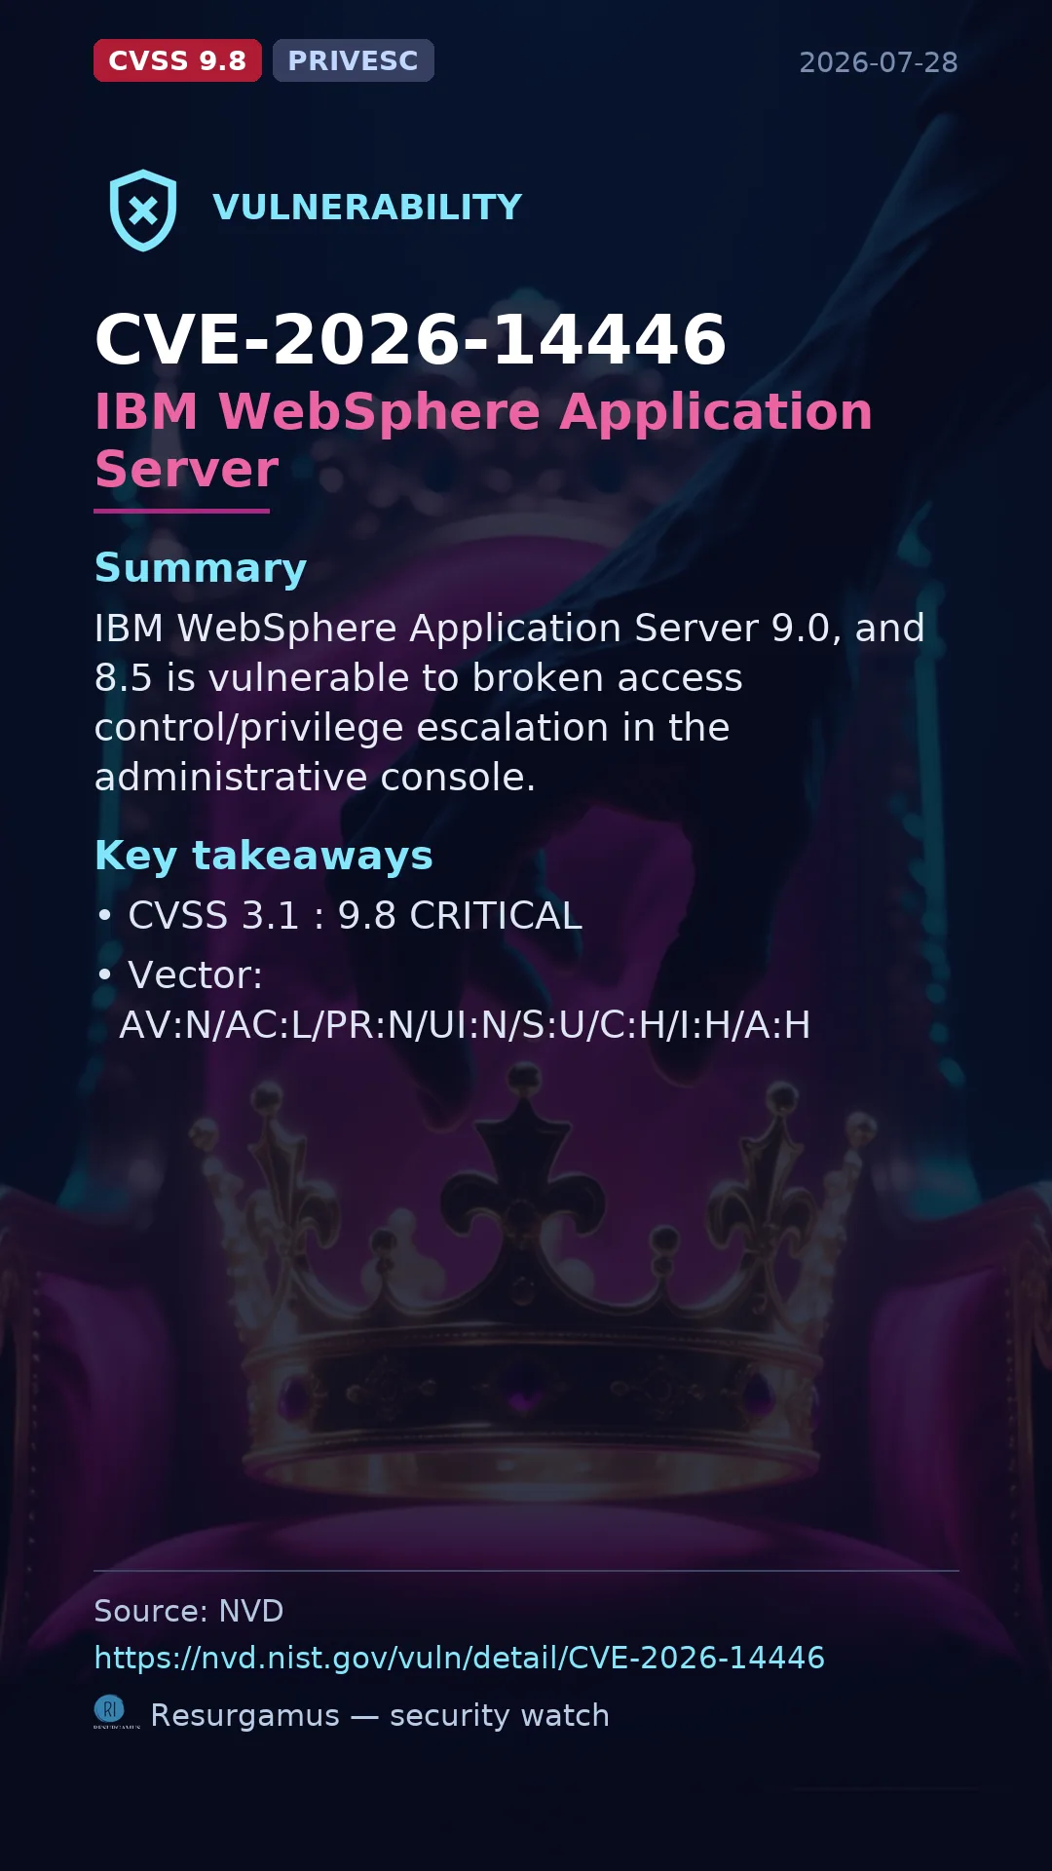Click the CVSS 3.1 : 9.8 CRITICAL bullet

pos(338,915)
